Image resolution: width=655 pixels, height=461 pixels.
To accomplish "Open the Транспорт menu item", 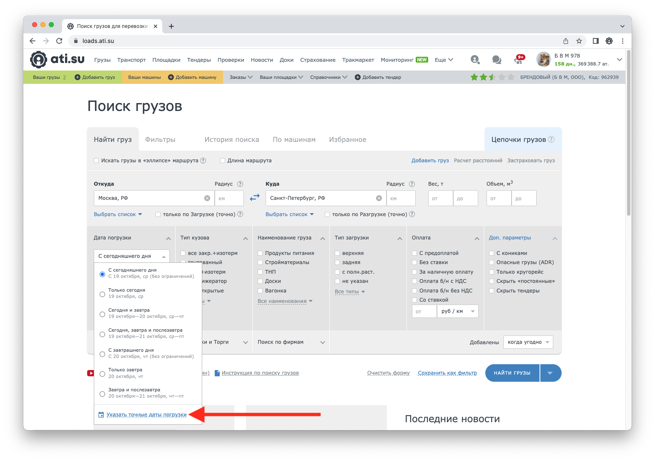I will pyautogui.click(x=131, y=60).
